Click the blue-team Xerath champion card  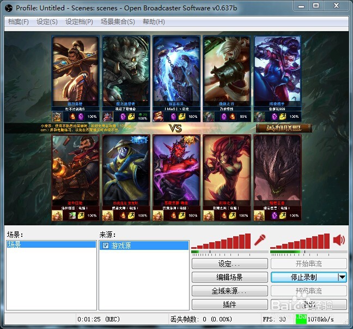coord(176,79)
